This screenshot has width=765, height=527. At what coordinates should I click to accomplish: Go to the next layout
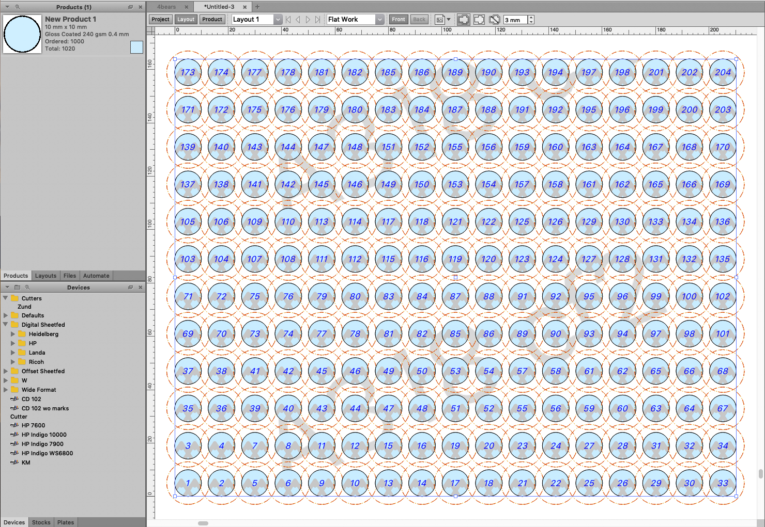tap(308, 20)
